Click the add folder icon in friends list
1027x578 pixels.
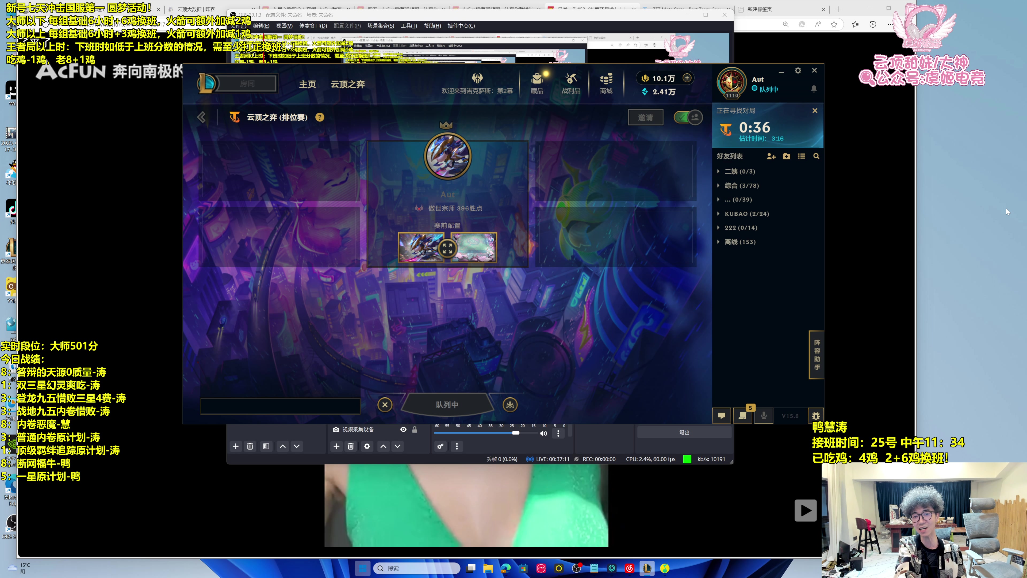pos(786,156)
